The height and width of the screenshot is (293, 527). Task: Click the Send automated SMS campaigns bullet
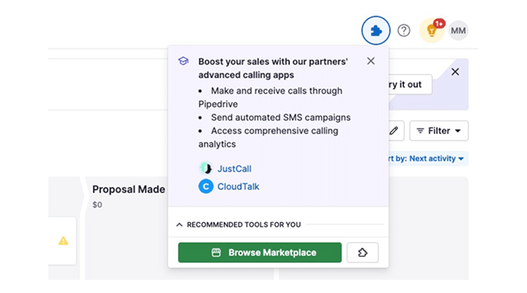[x=280, y=117]
